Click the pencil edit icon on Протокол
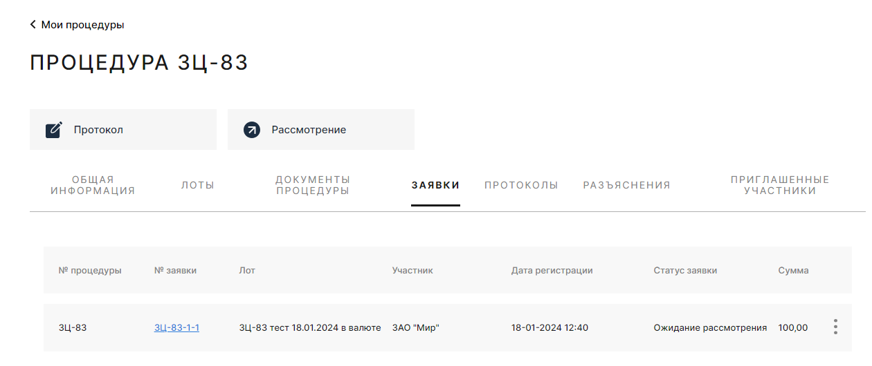 [x=54, y=130]
